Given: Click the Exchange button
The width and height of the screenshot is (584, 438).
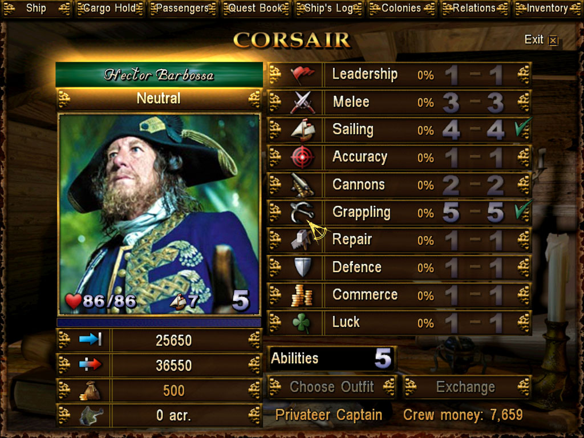Looking at the screenshot, I should [x=467, y=387].
